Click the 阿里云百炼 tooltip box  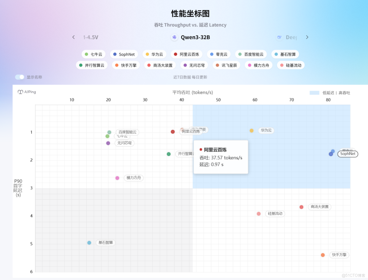221,157
